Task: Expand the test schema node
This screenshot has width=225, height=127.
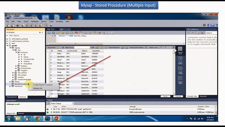Action: coord(7,43)
